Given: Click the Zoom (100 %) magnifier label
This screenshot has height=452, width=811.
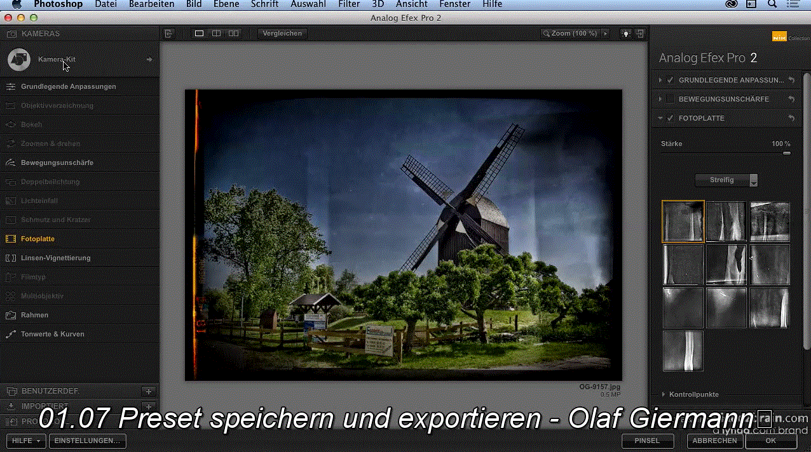Looking at the screenshot, I should 570,33.
